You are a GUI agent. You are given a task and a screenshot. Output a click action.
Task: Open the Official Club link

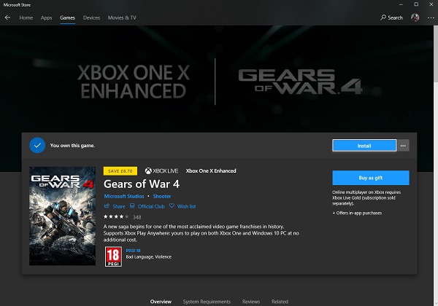click(x=151, y=206)
